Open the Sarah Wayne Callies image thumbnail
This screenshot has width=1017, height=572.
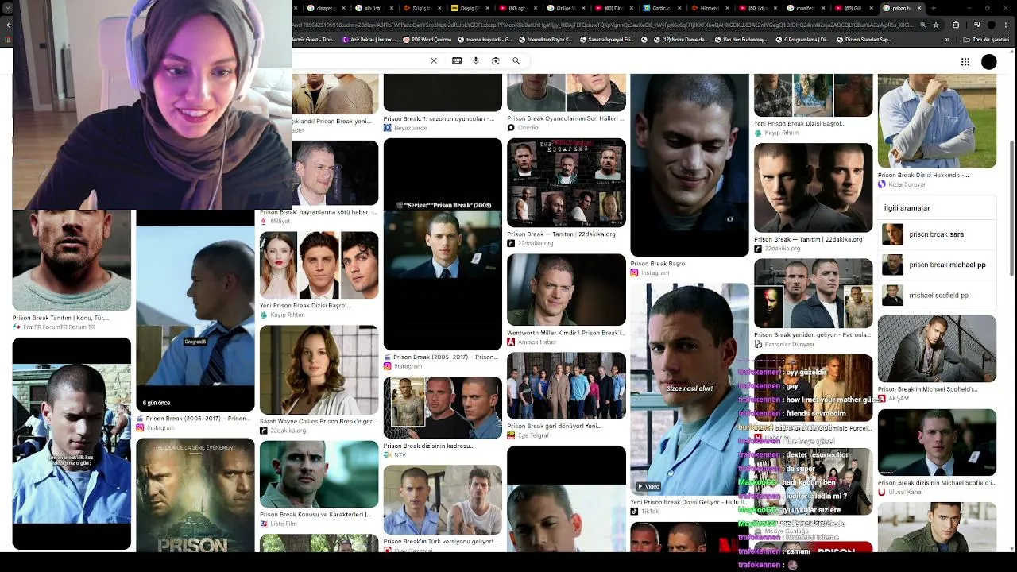point(319,369)
